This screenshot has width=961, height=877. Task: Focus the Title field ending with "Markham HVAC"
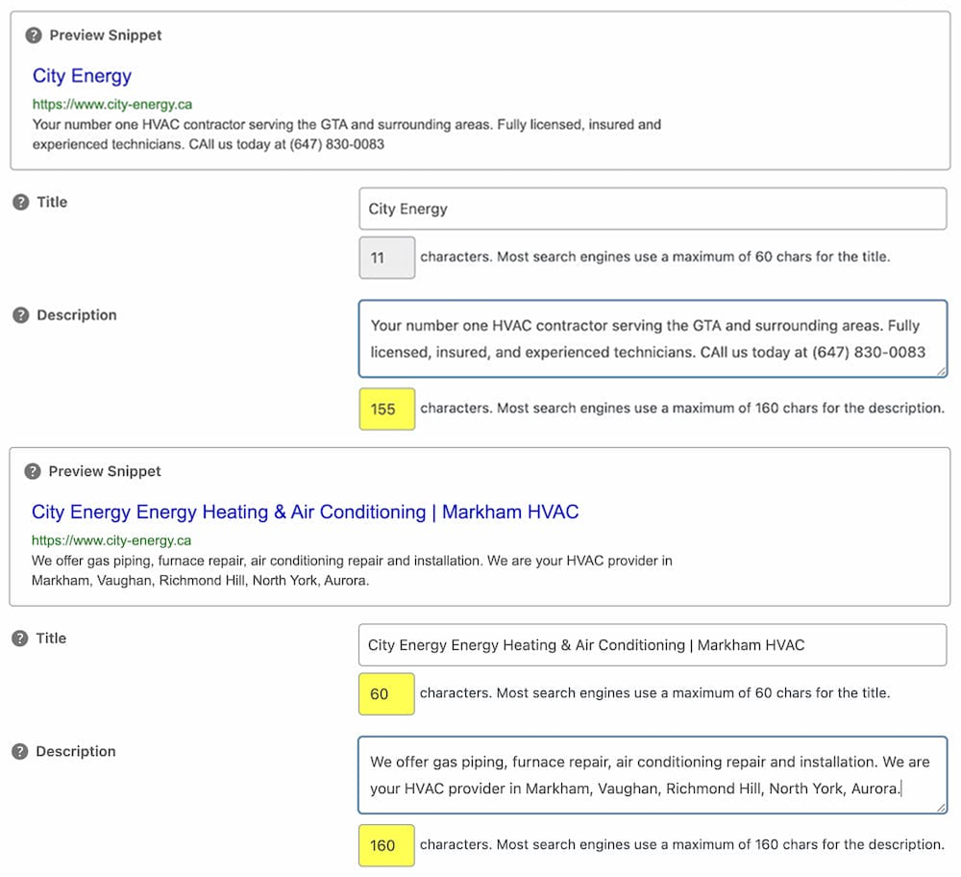tap(652, 645)
